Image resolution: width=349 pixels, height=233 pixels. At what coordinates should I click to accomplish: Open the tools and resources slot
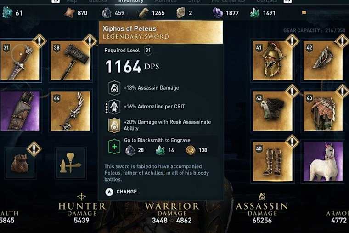tap(71, 163)
